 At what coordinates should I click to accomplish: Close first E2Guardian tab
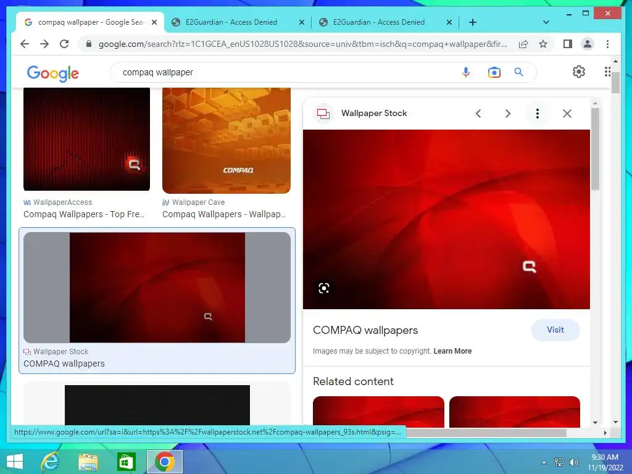click(x=301, y=22)
